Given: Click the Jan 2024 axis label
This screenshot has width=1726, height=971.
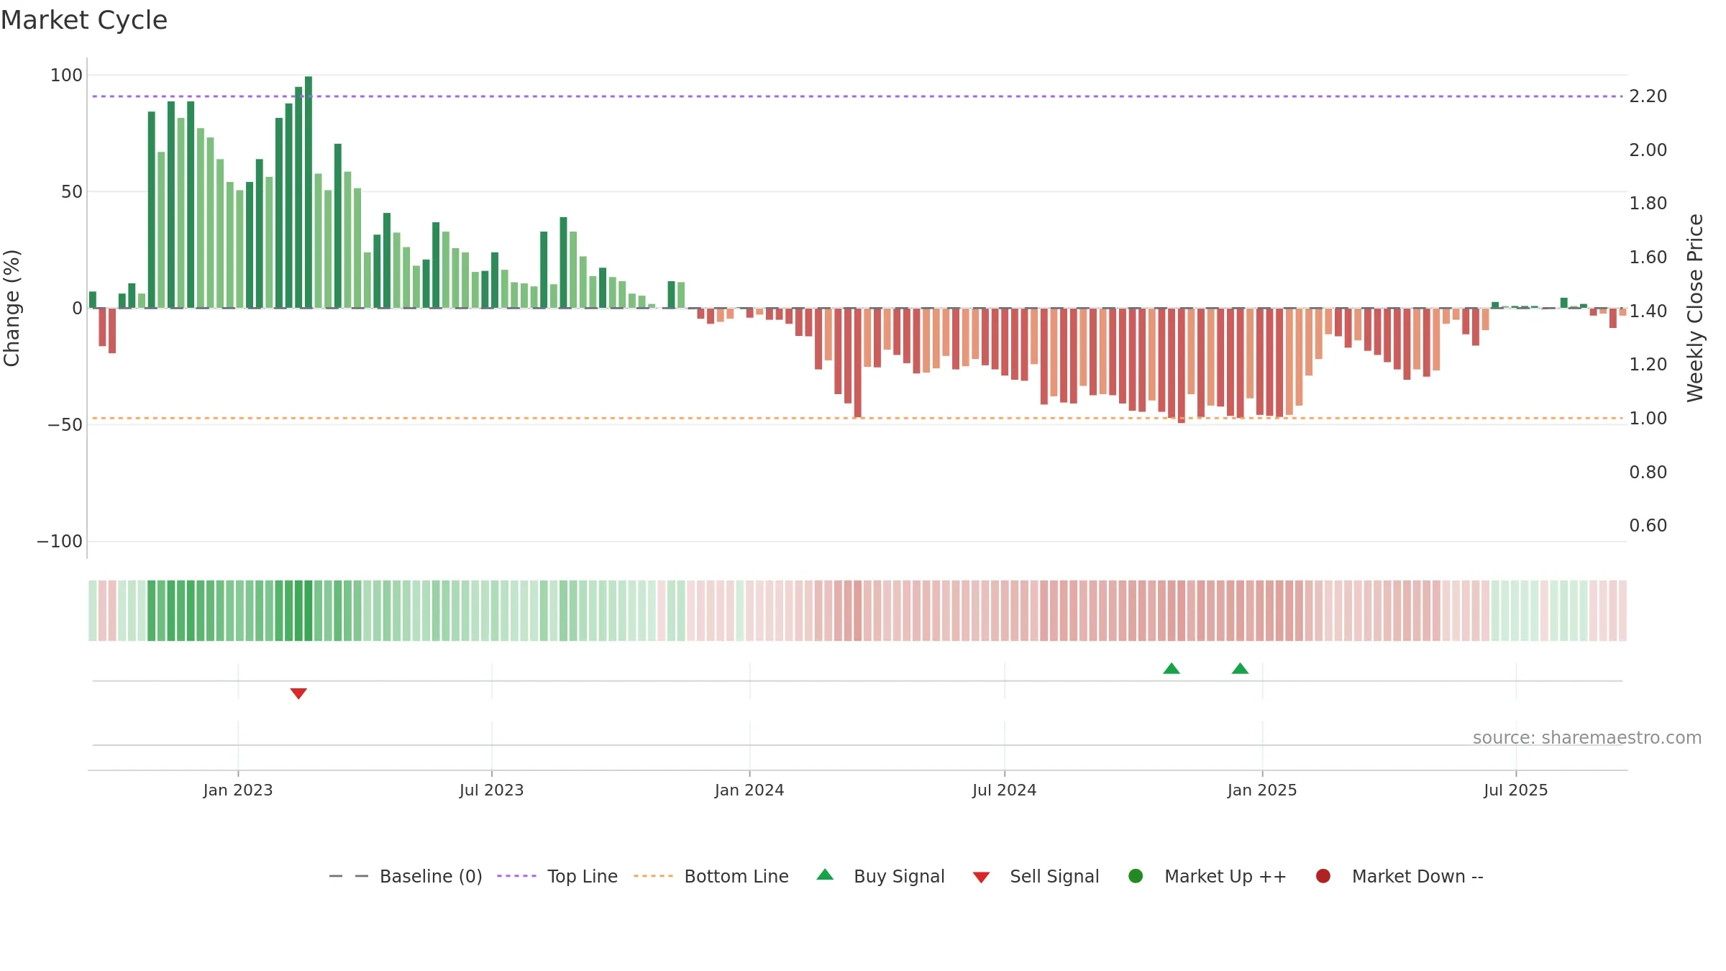Looking at the screenshot, I should (x=749, y=790).
